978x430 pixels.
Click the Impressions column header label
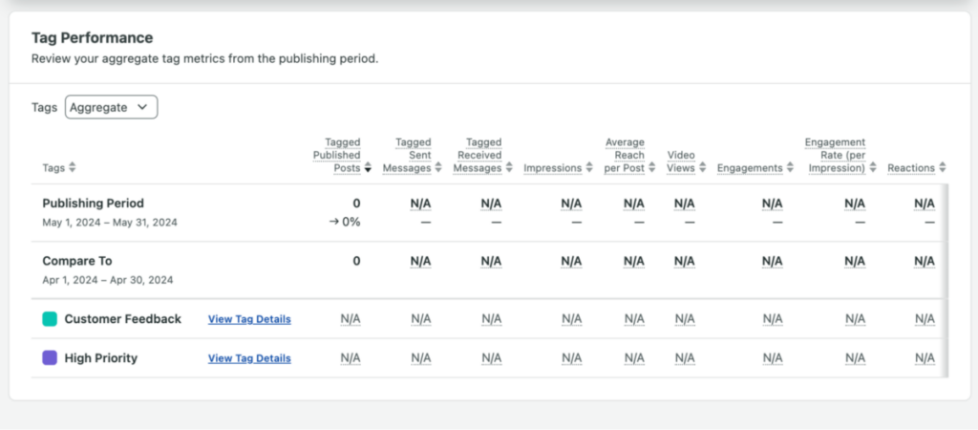(x=553, y=168)
